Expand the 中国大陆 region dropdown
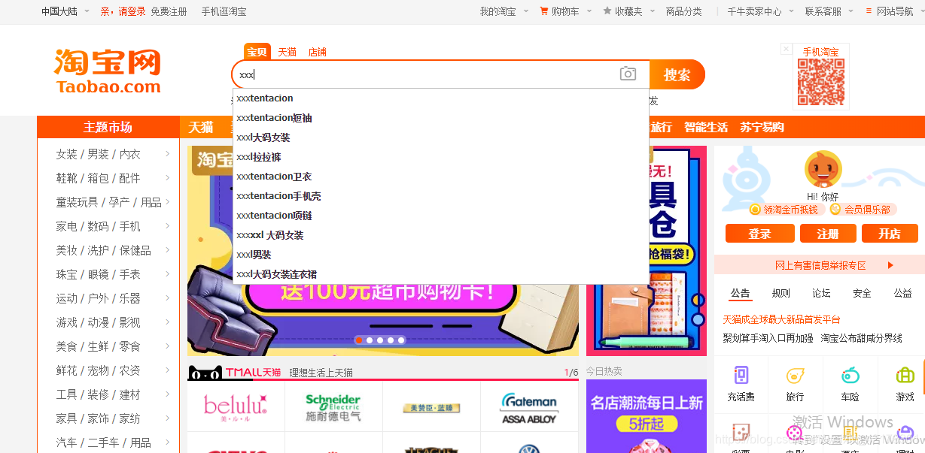The image size is (925, 453). coord(87,11)
